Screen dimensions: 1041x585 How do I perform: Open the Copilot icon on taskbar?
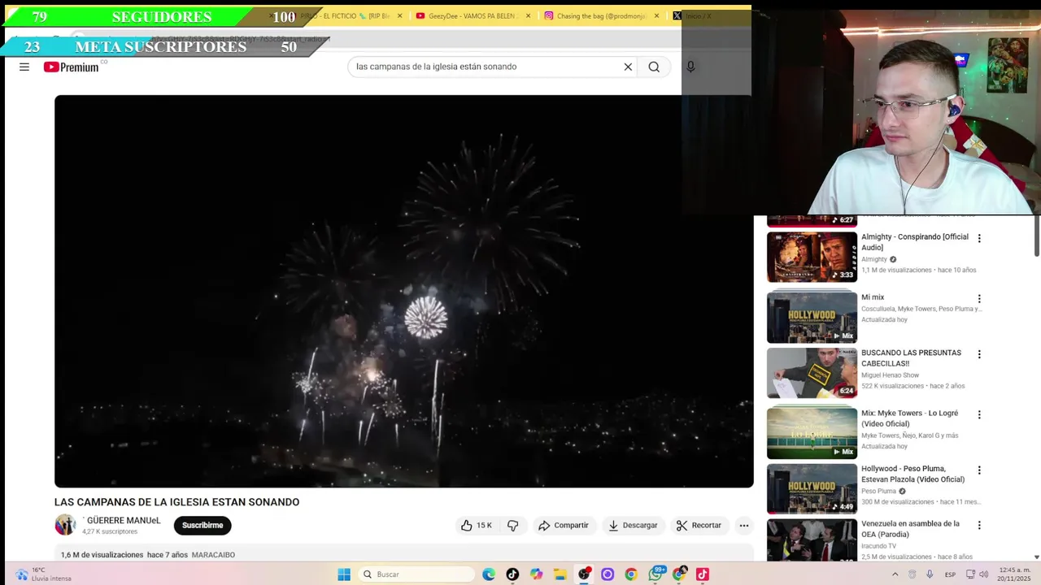tap(536, 574)
